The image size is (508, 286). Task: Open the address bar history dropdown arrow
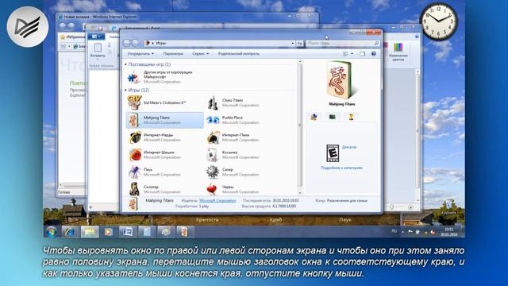(293, 43)
